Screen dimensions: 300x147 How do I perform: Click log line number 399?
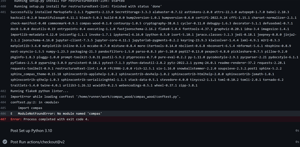click(x=3, y=1)
